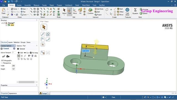Click the video camera icon in Camera Options
The width and height of the screenshot is (177, 100).
pos(8,56)
